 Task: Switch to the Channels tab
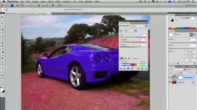(179, 67)
